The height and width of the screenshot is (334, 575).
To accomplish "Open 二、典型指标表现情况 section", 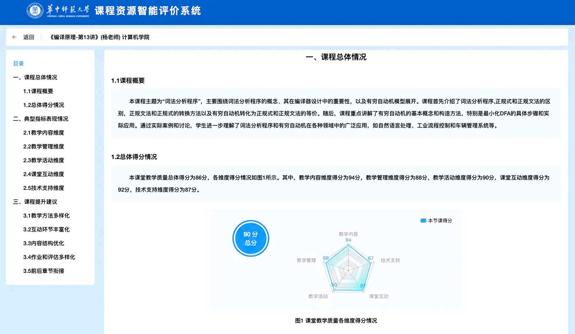I will point(41,119).
